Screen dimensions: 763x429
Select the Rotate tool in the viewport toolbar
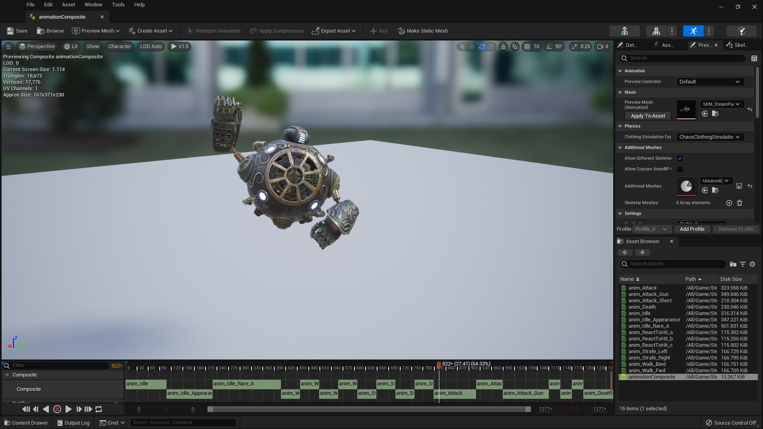click(482, 46)
